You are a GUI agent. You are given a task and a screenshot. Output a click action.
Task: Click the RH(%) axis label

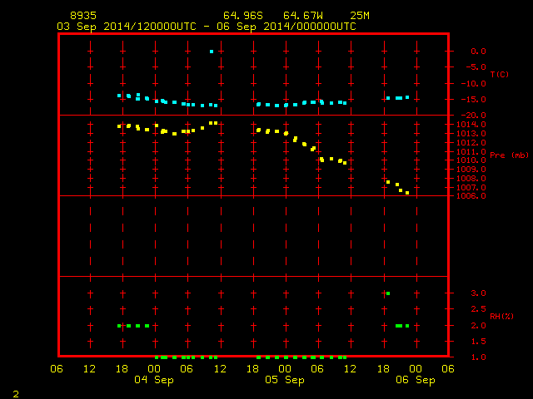tap(501, 316)
